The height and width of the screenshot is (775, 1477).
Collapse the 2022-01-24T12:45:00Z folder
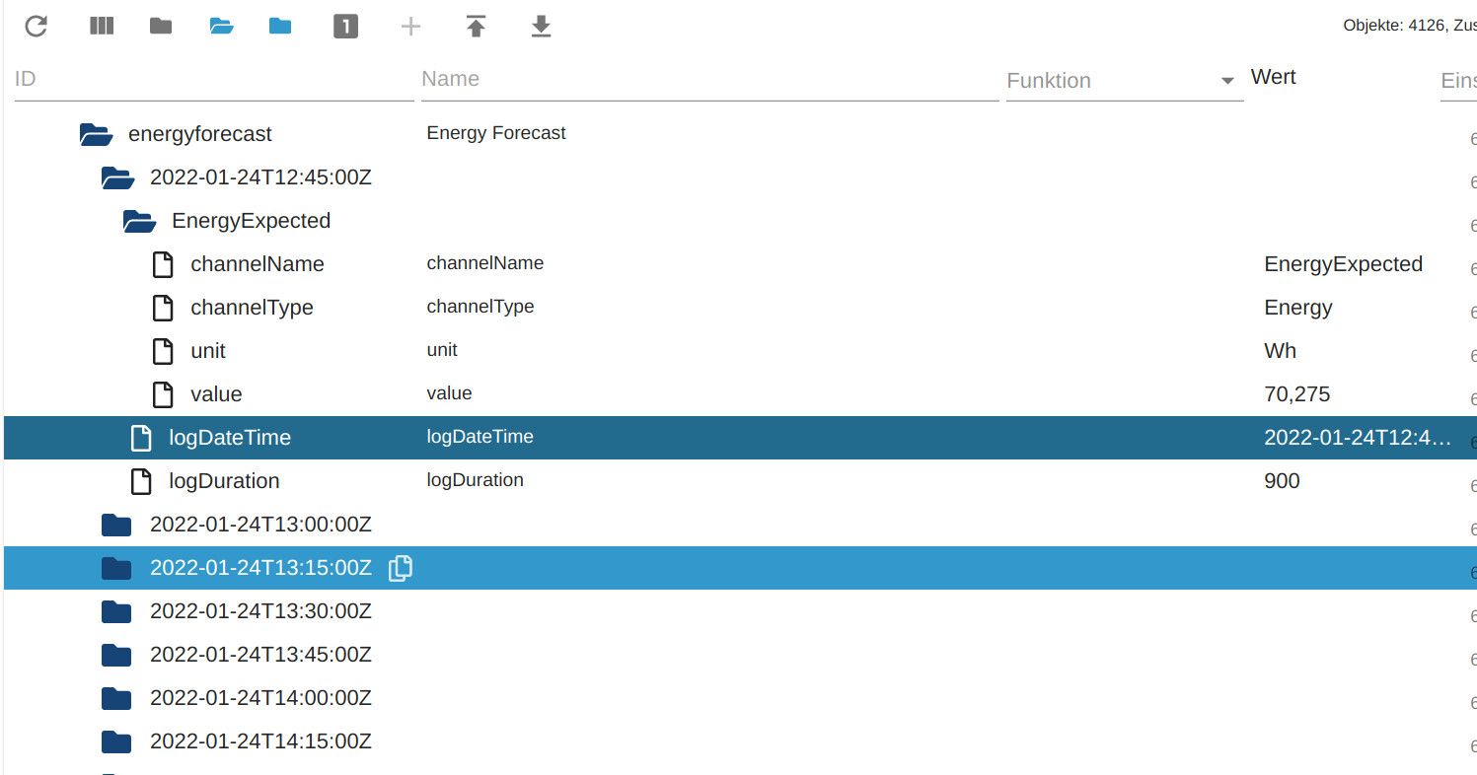[117, 177]
